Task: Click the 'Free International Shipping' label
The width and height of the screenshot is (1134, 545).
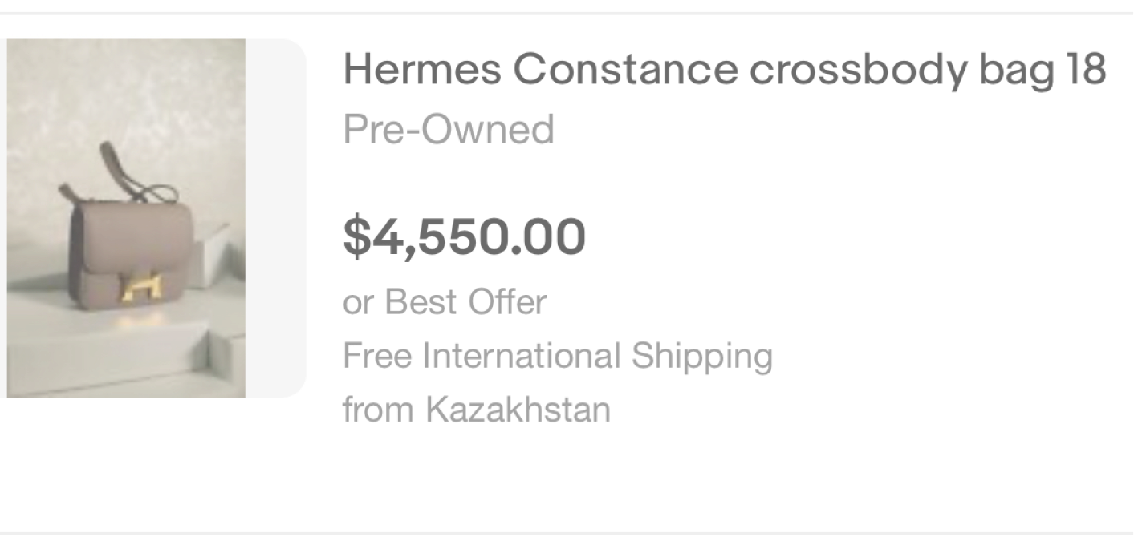Action: point(557,355)
